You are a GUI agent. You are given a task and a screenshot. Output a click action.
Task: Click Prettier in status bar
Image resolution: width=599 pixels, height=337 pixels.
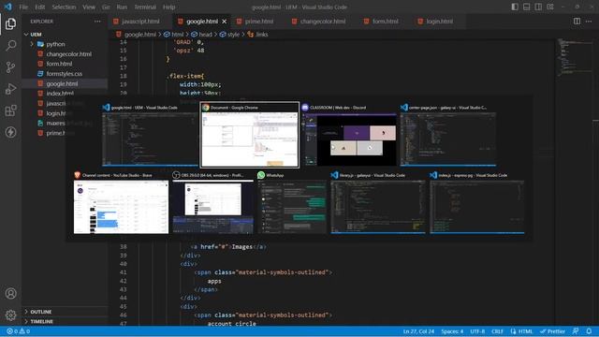tap(552, 331)
